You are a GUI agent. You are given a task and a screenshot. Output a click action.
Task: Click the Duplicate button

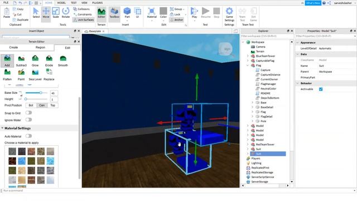point(21,20)
